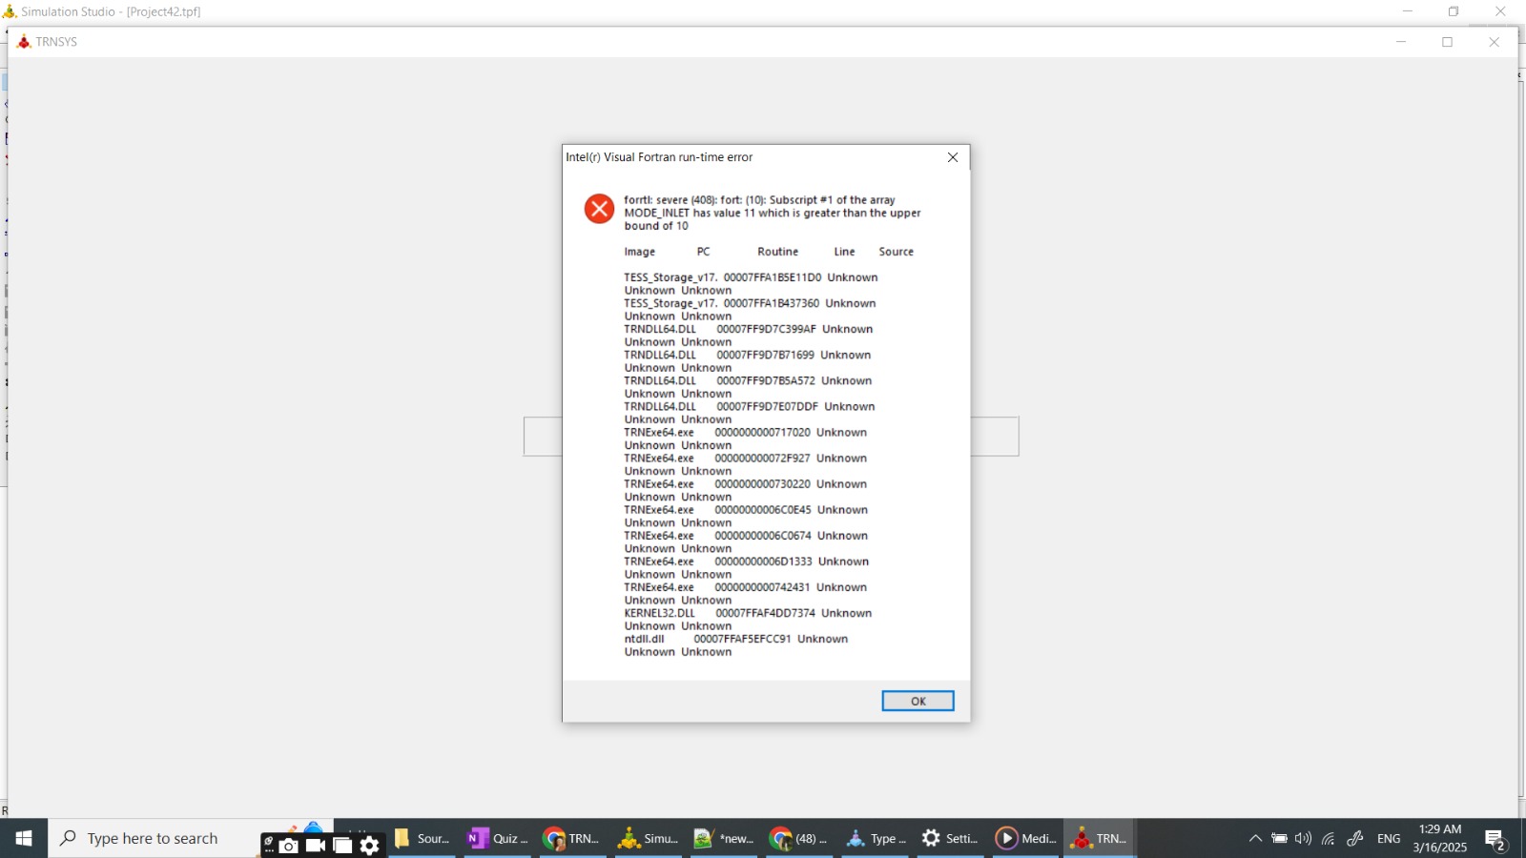The image size is (1526, 858).
Task: Take a screenshot with the camera icon
Action: [289, 845]
